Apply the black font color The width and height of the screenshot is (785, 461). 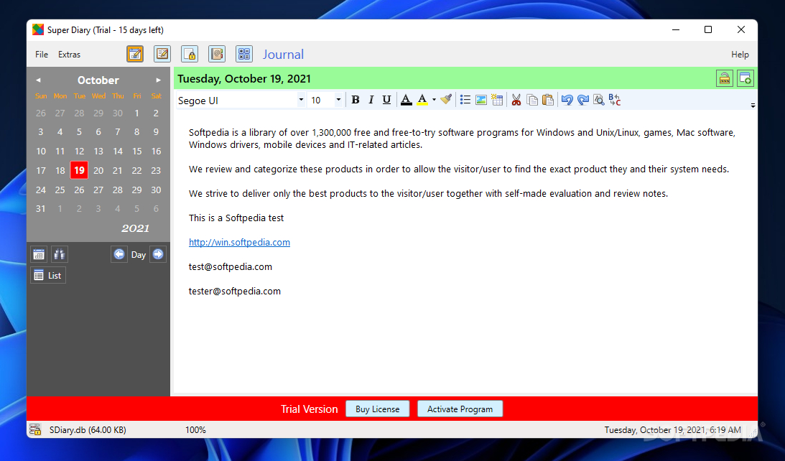pos(407,100)
